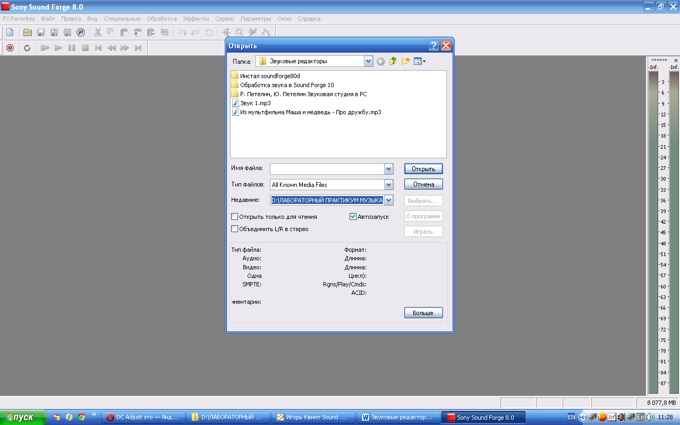
Task: Click the Save diskette toolbar icon
Action: pos(40,32)
